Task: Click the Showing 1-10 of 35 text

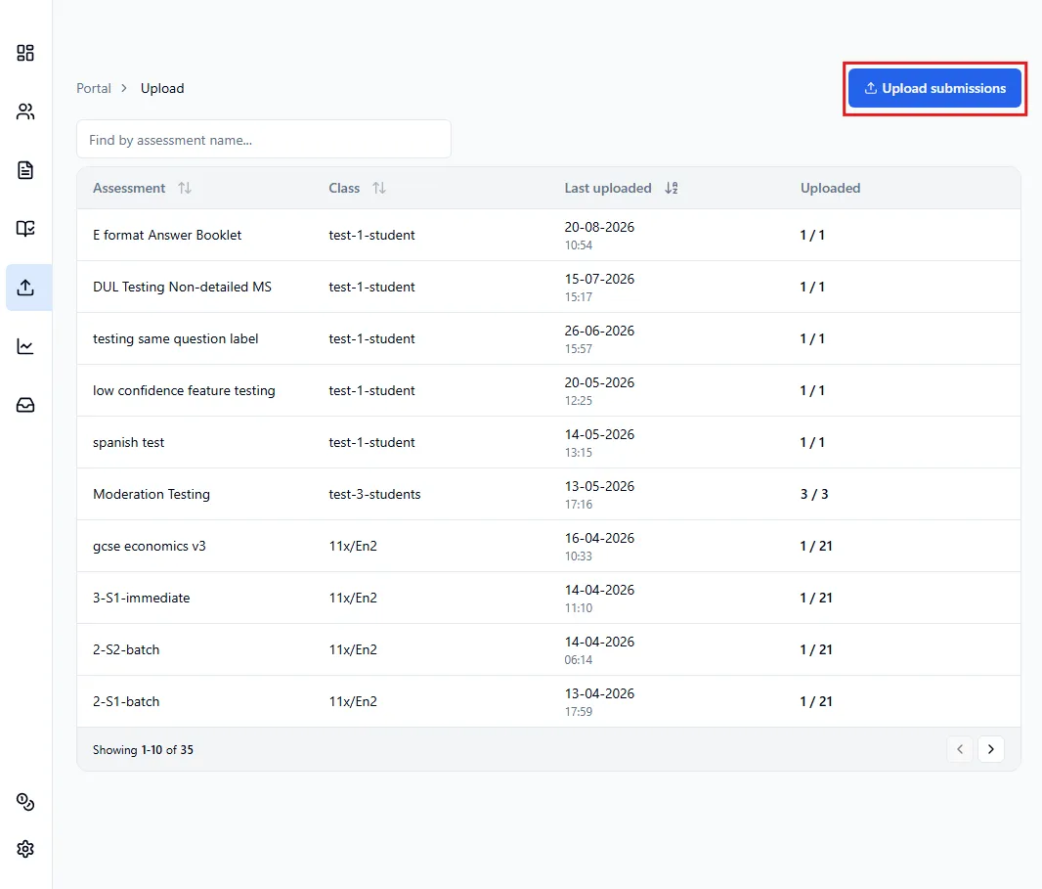Action: click(x=143, y=750)
